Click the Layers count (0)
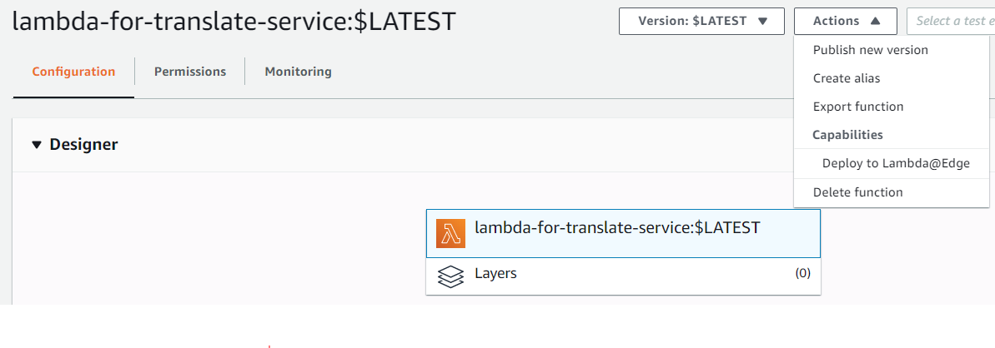This screenshot has width=995, height=348. [802, 274]
